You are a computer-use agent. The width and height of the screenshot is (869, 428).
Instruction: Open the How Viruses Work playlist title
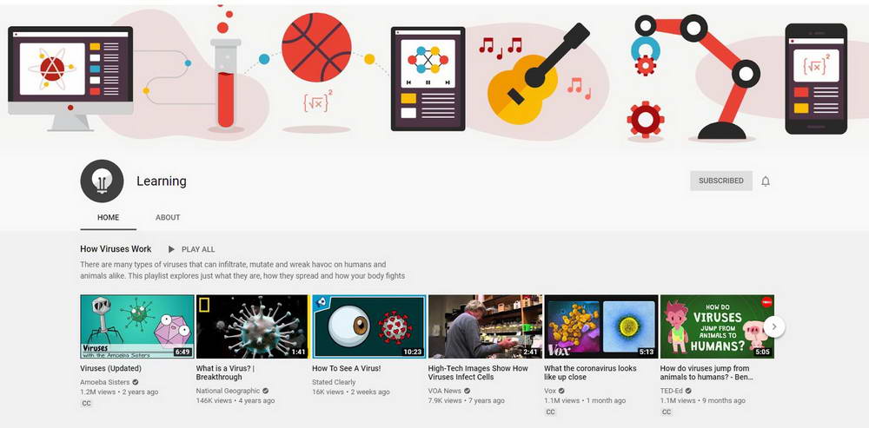116,249
